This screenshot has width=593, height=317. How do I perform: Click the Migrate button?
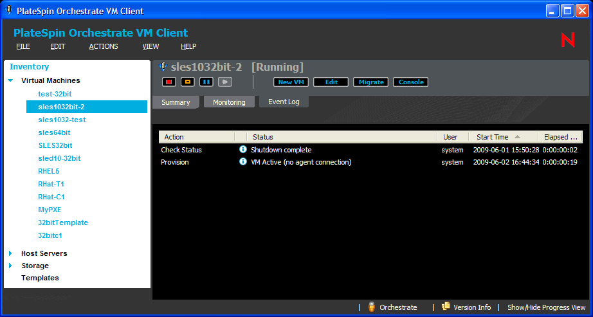371,82
